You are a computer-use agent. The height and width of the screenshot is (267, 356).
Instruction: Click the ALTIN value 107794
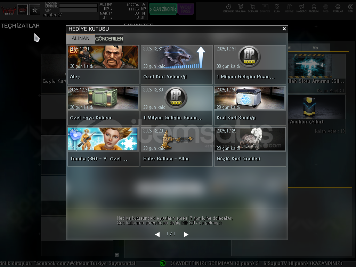pyautogui.click(x=132, y=5)
